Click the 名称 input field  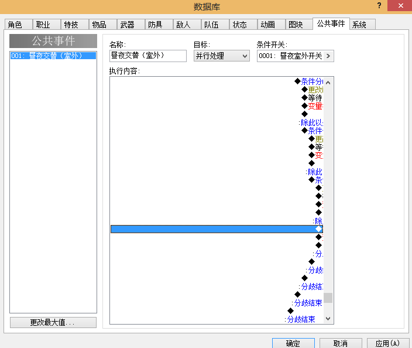click(x=148, y=56)
